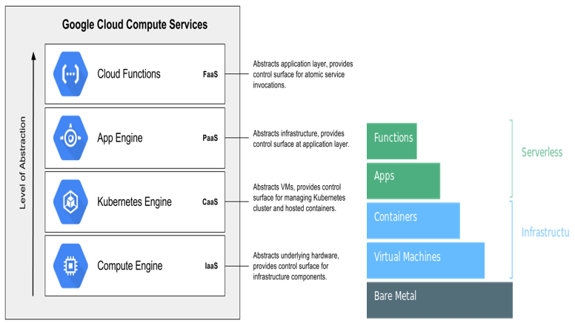Click the 'FaaS' tag
Screen dimensions: 575x323
(210, 74)
